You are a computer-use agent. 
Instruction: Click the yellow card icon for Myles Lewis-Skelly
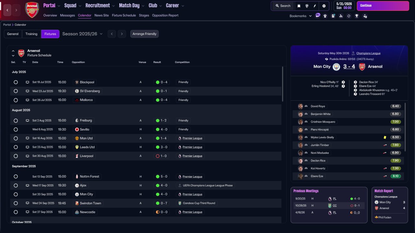(385, 137)
